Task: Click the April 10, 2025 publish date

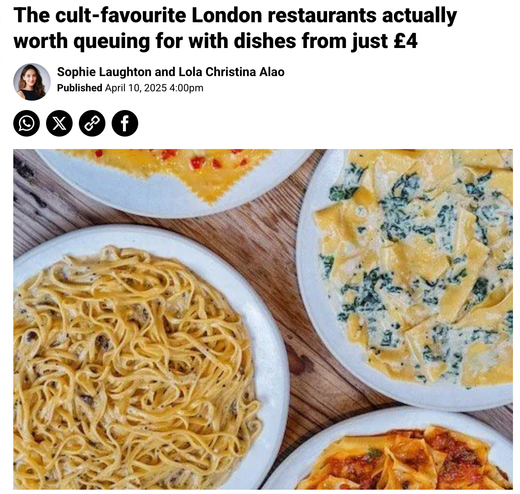Action: coord(136,88)
